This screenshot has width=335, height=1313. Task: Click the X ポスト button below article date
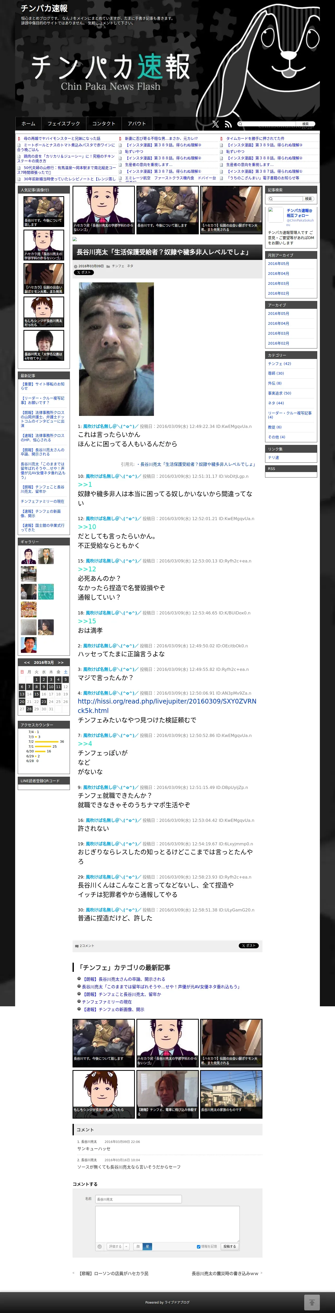click(84, 272)
